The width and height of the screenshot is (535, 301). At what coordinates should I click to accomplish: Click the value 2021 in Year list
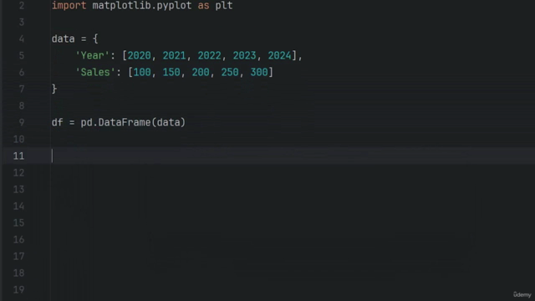174,56
